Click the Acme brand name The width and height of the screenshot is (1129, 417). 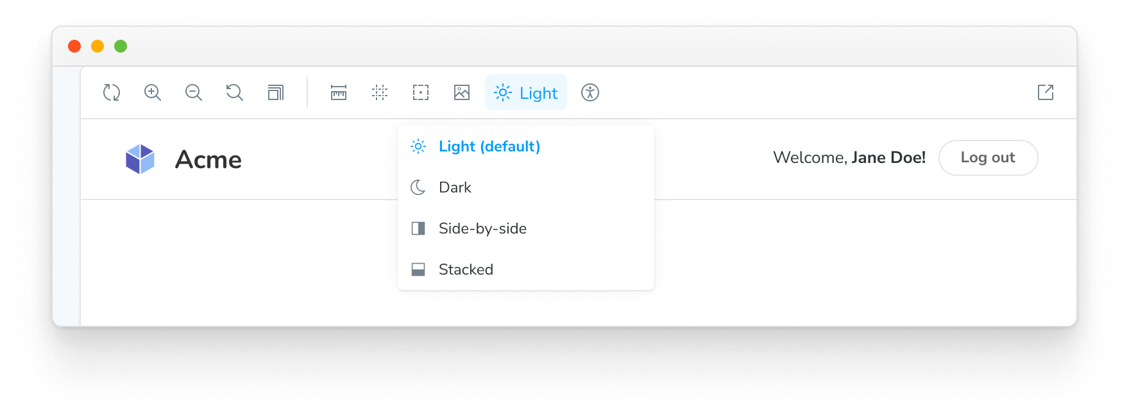pos(208,160)
